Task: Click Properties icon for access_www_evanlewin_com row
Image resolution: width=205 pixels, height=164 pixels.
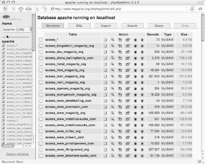Action: pos(127,107)
